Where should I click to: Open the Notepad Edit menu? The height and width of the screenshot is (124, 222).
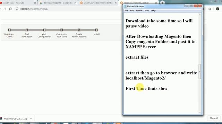[x=132, y=11]
